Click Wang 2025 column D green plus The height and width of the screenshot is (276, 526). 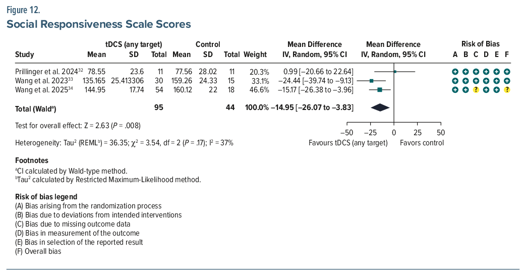(486, 90)
